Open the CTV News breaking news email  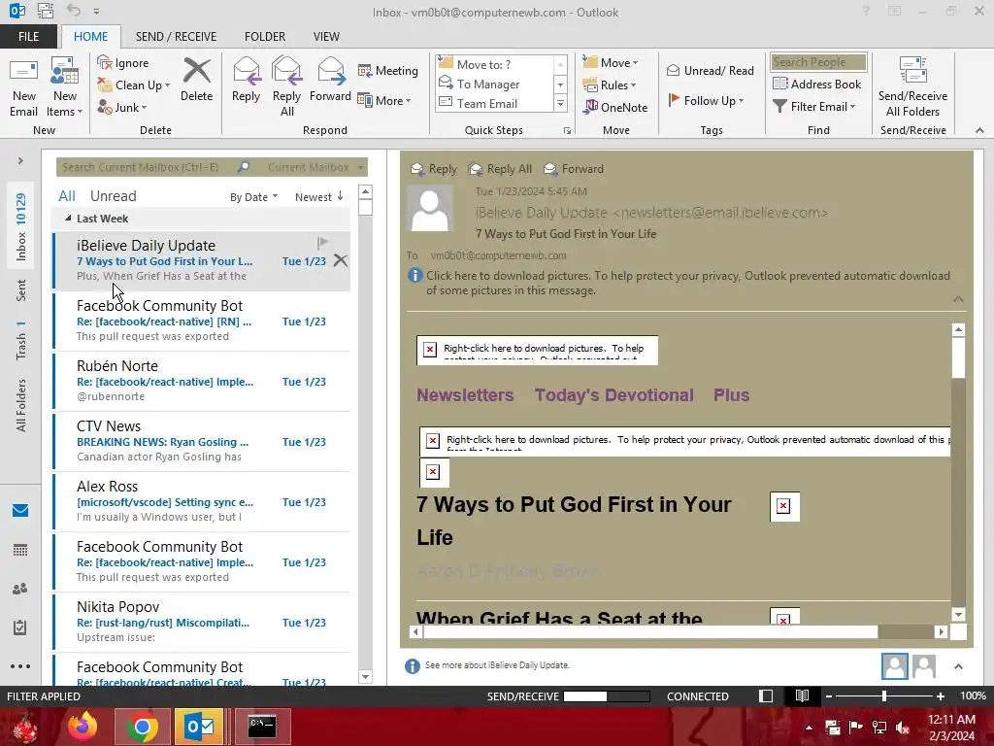pyautogui.click(x=202, y=442)
